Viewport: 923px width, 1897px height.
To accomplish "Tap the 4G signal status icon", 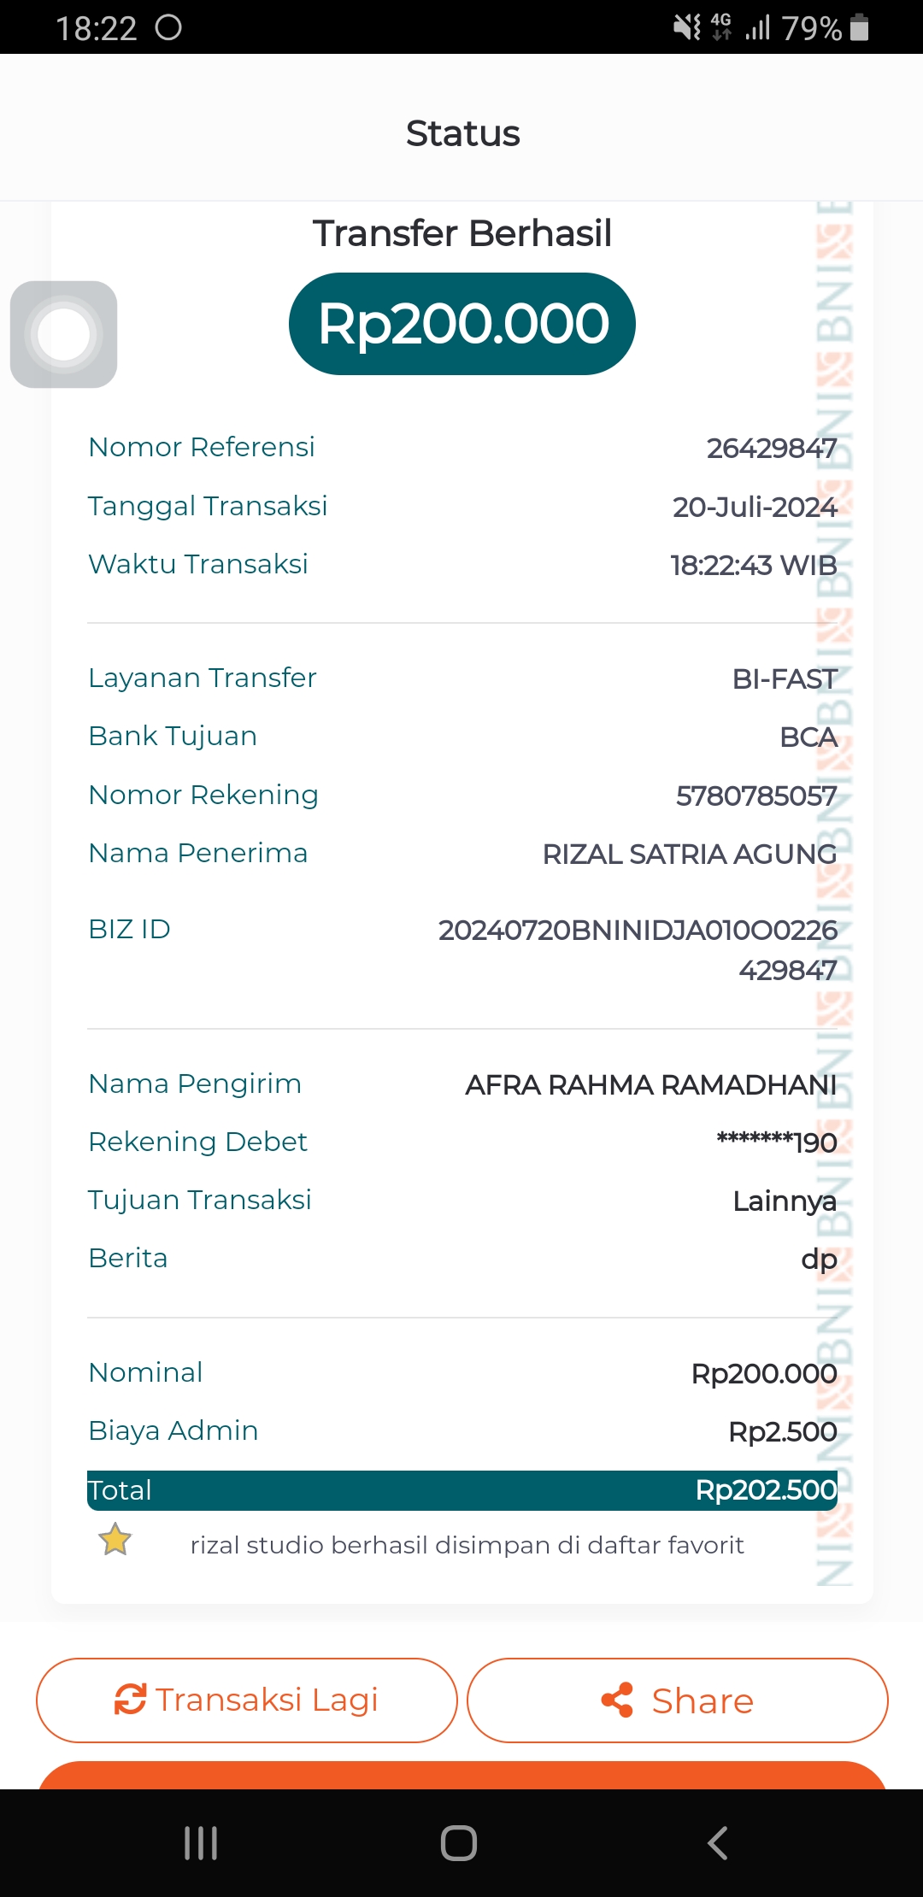I will (x=721, y=27).
